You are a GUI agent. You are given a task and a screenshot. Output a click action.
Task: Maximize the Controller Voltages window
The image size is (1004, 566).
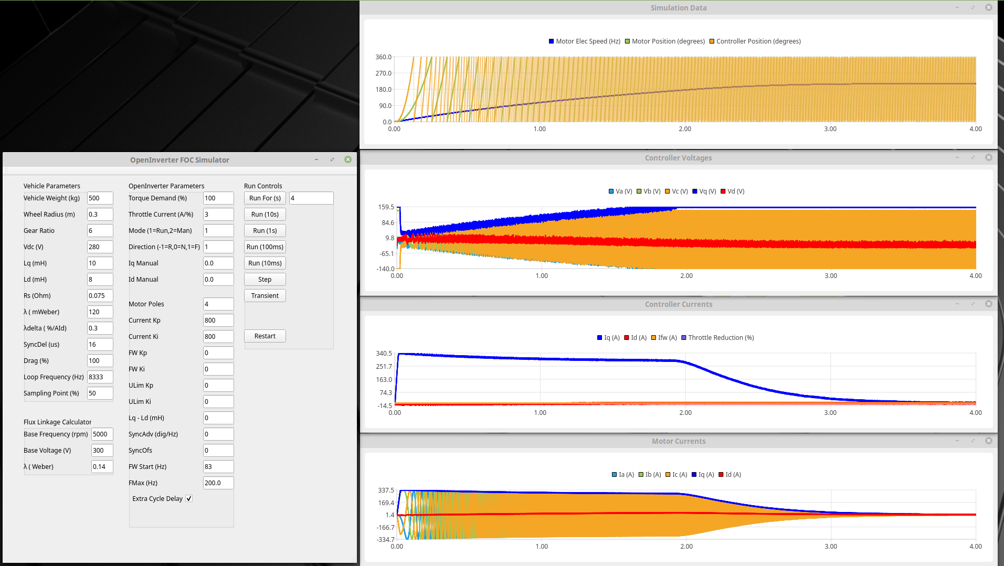(973, 158)
